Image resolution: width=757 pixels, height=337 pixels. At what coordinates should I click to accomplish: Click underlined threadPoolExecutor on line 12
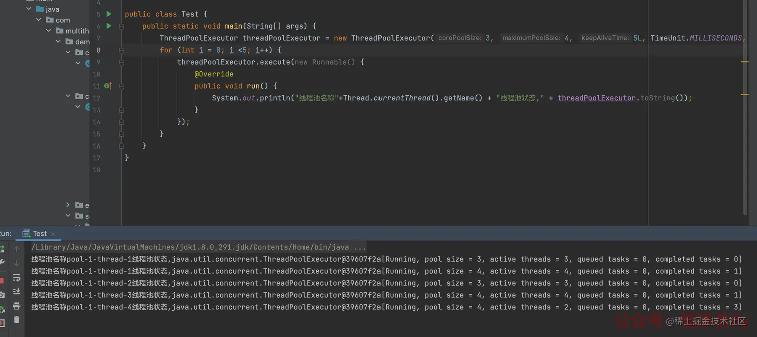(596, 98)
